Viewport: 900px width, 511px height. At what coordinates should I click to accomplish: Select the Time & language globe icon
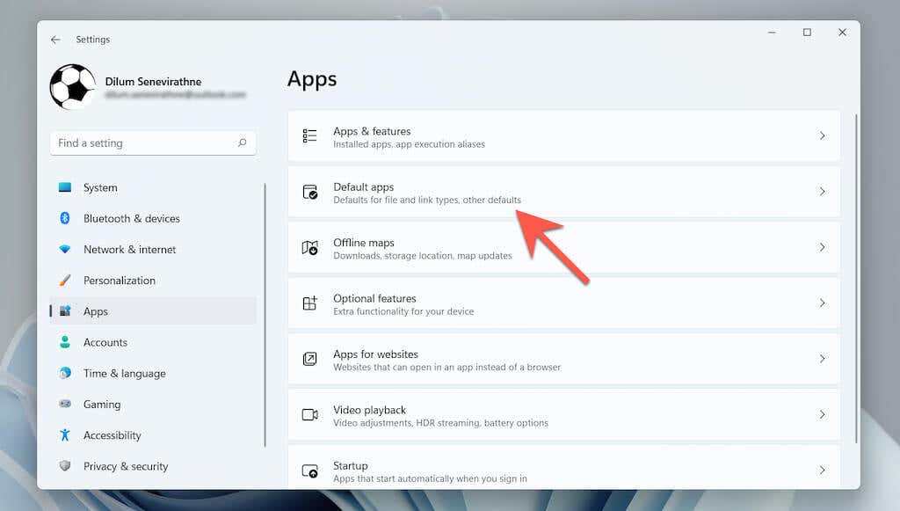65,373
